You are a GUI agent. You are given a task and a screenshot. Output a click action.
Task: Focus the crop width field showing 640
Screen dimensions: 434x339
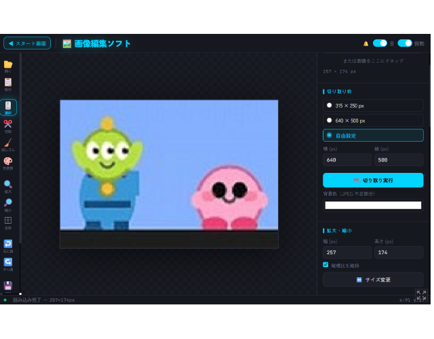347,160
